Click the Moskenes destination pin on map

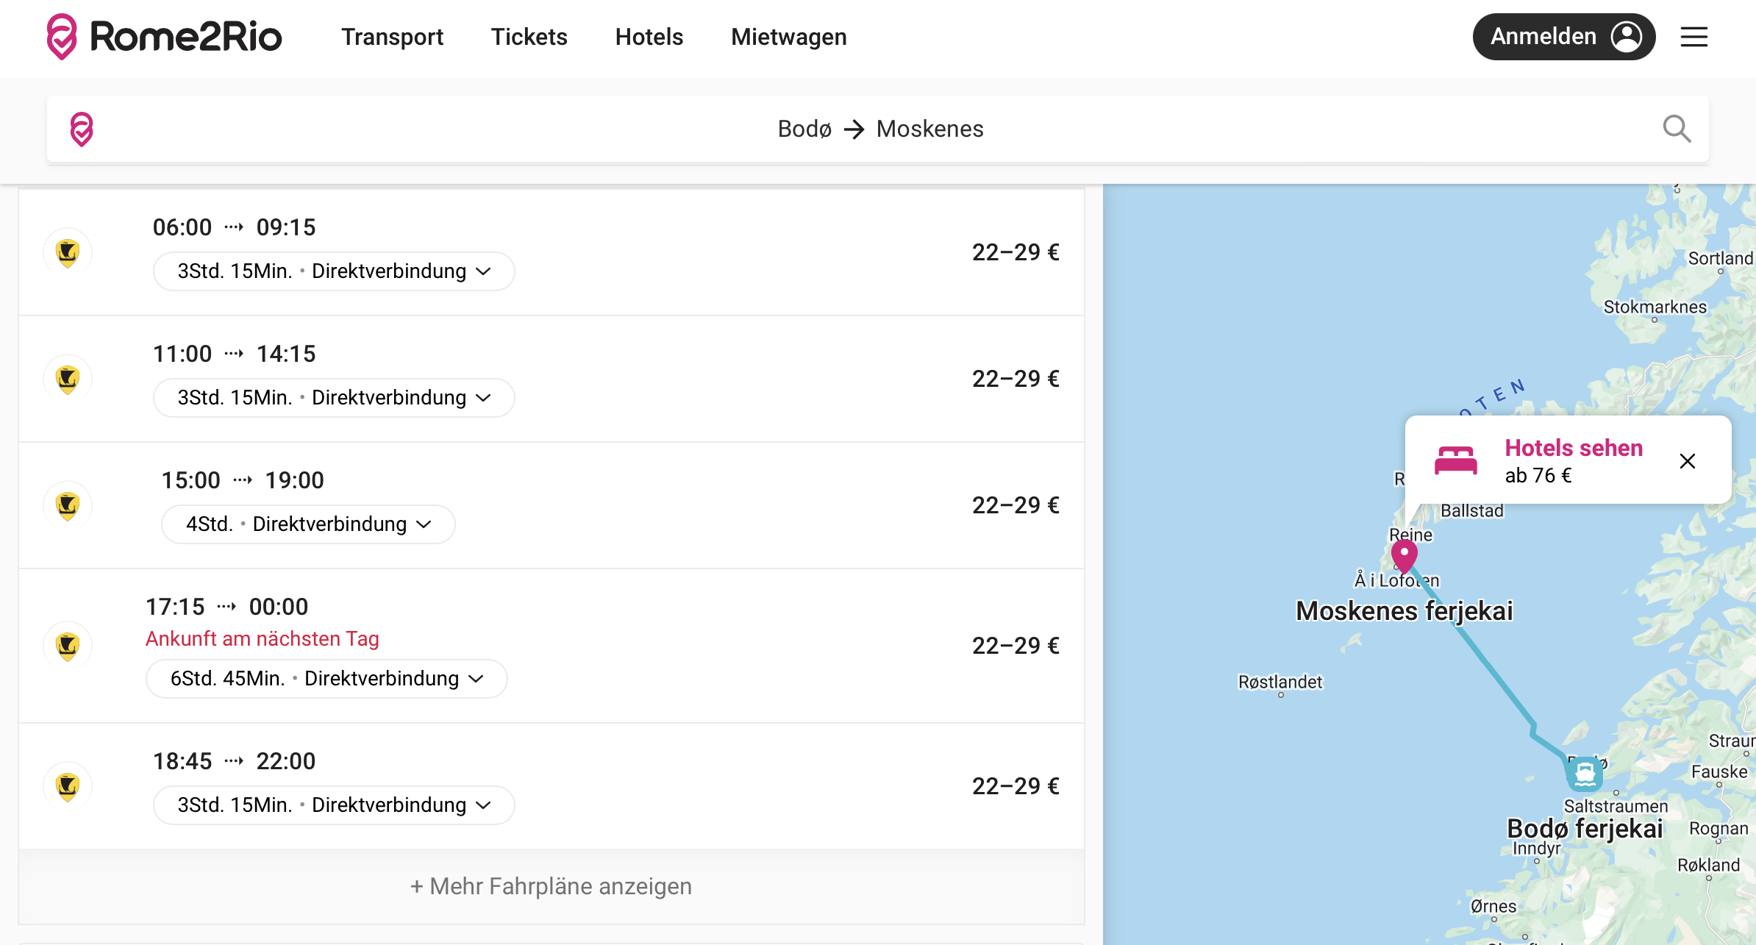point(1404,555)
